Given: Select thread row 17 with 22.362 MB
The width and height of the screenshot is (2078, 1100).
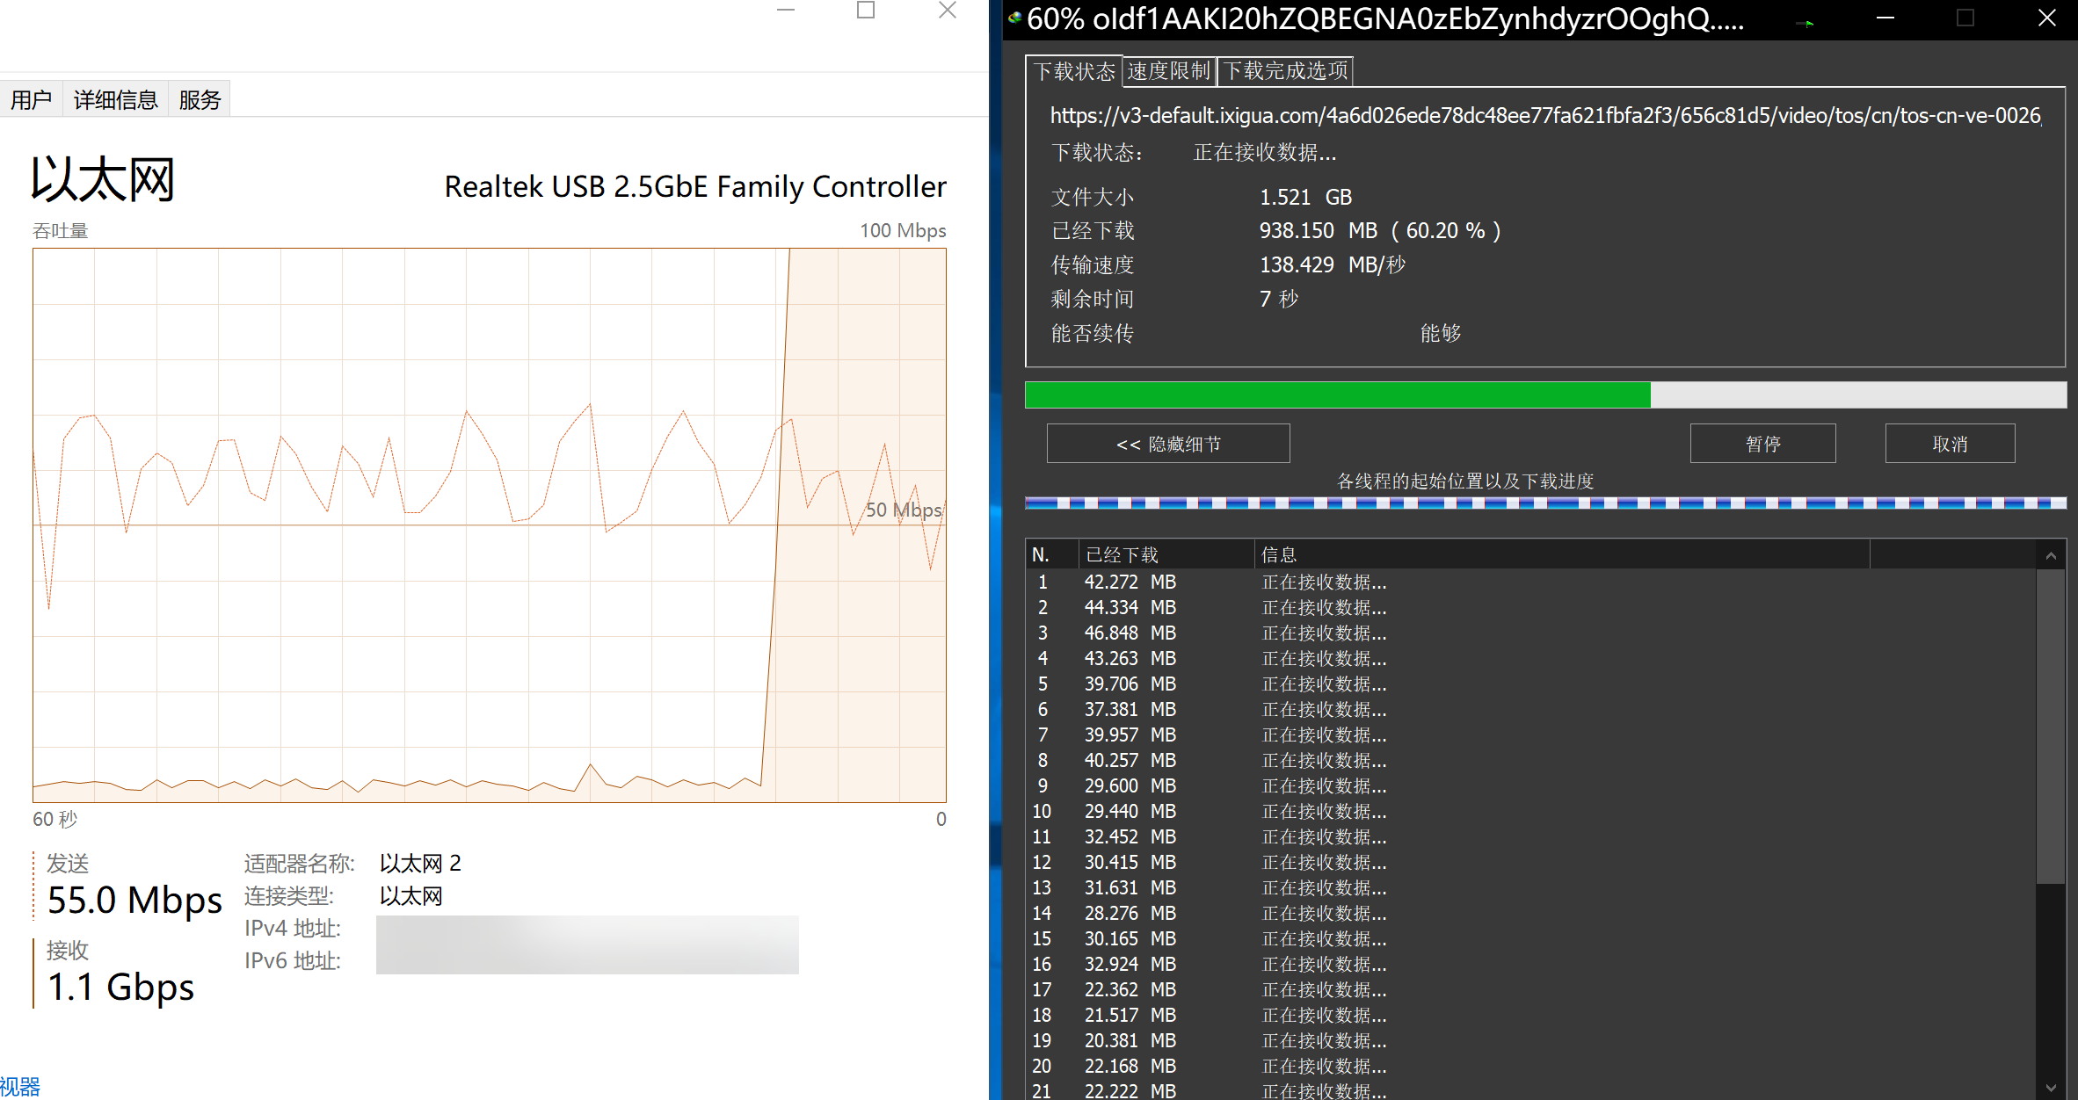Looking at the screenshot, I should (x=1530, y=989).
